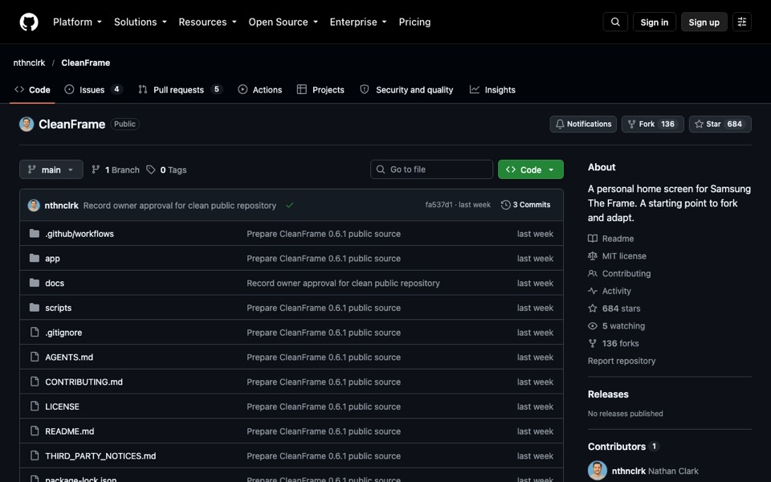Open the main branch selector dropdown
Screen dimensions: 771x482
(51, 170)
